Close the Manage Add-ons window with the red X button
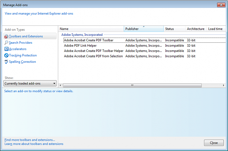The height and width of the screenshot is (151, 228). click(x=221, y=5)
